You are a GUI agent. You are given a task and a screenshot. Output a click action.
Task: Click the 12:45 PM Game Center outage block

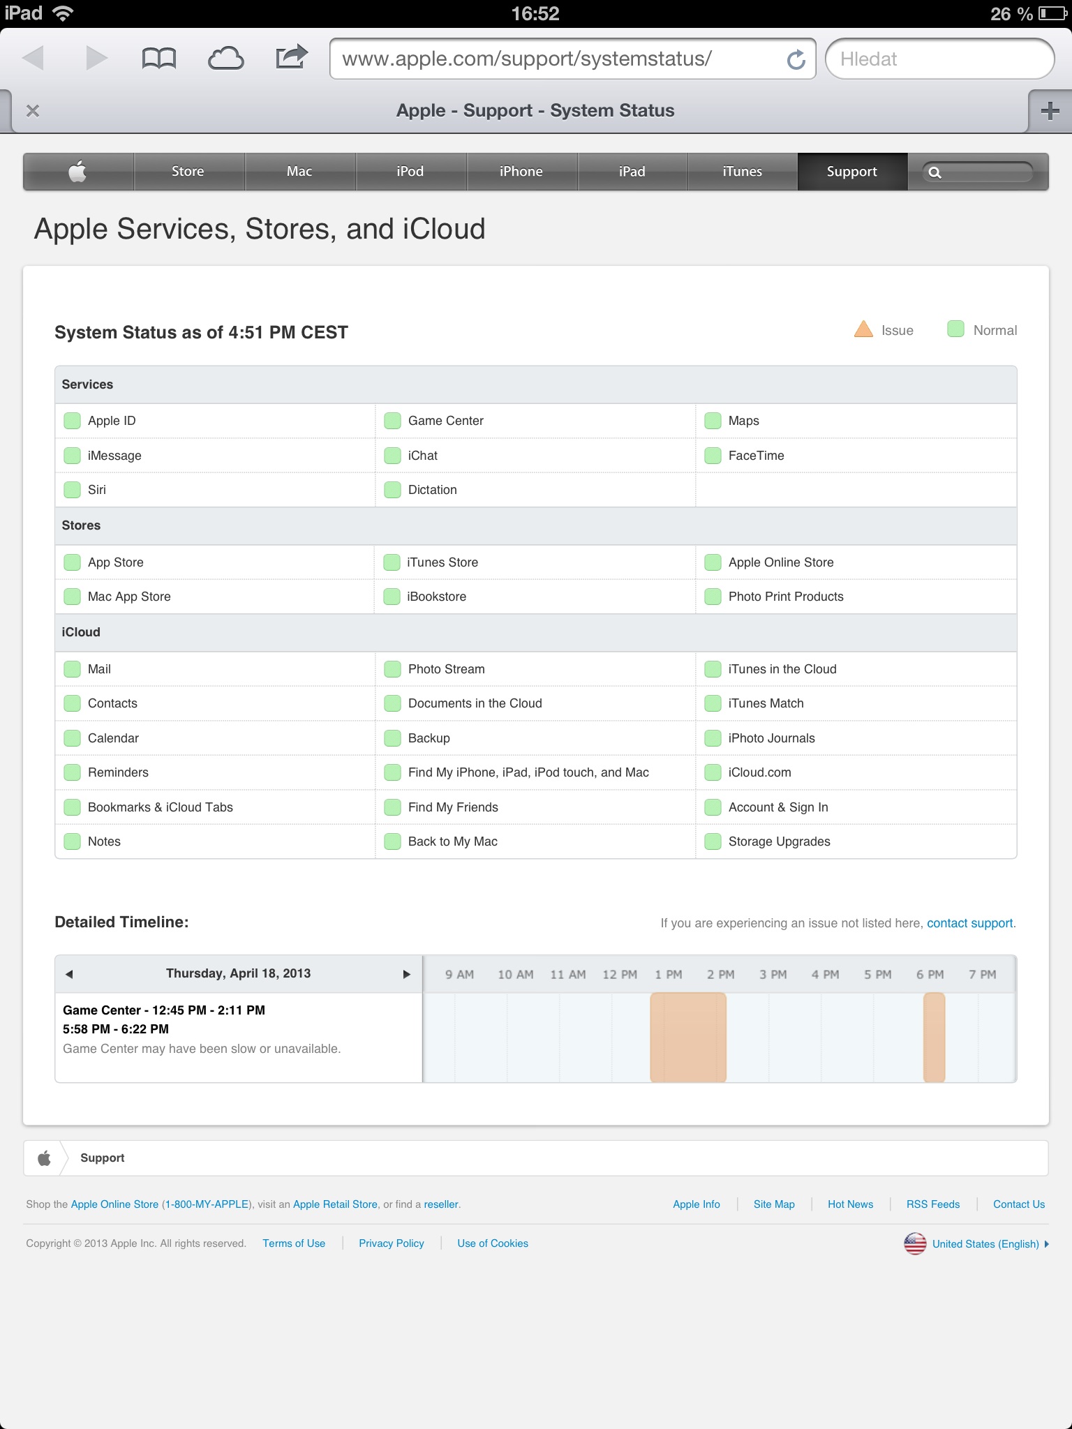(688, 1038)
